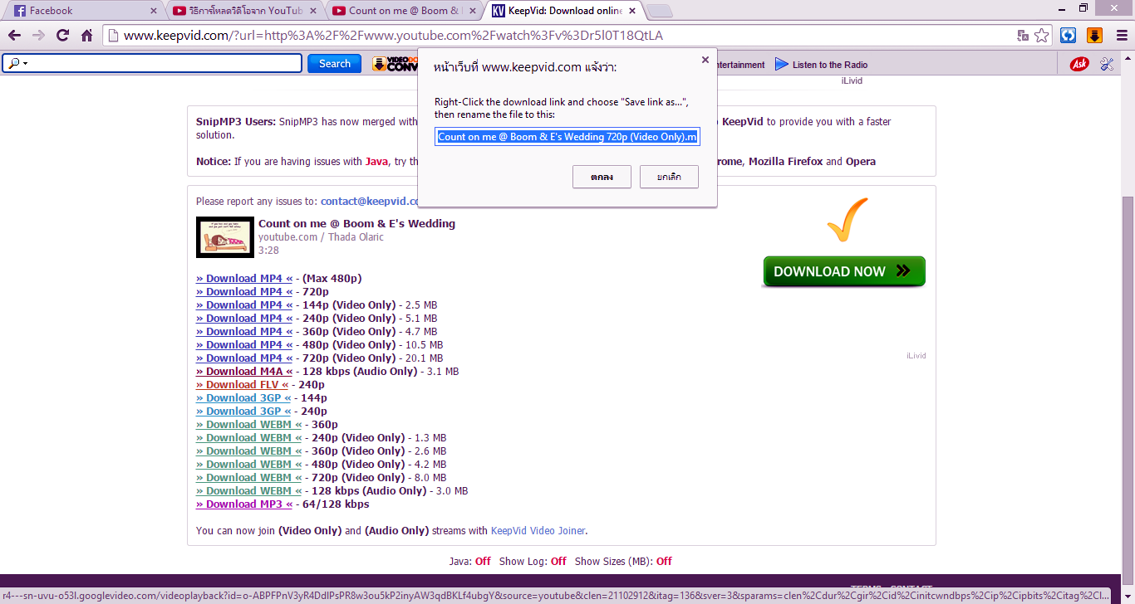Enable Show Log
This screenshot has height=604, width=1135.
[558, 561]
